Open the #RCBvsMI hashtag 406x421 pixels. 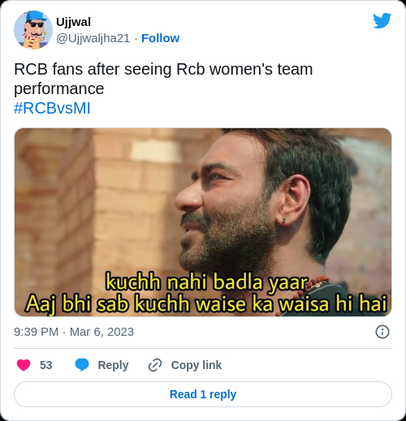tap(52, 108)
